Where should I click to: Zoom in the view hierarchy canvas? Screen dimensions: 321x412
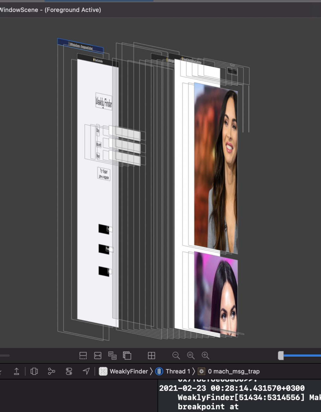coord(205,355)
